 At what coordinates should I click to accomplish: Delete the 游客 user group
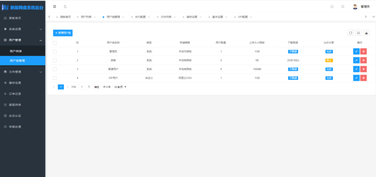click(364, 60)
